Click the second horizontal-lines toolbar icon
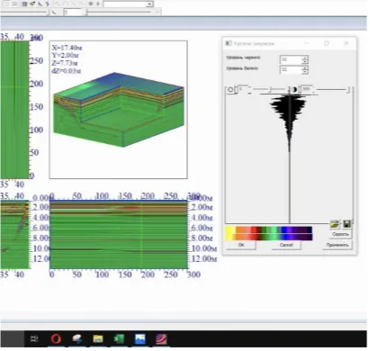 click(x=15, y=4)
